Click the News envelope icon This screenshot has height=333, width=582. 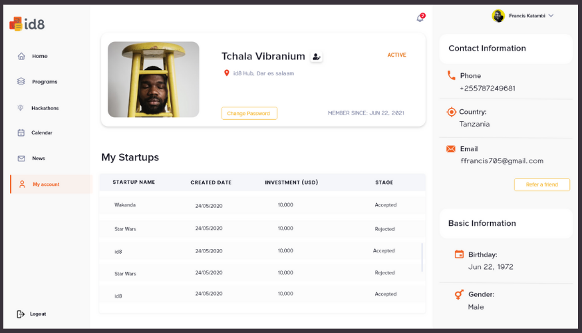coord(21,159)
